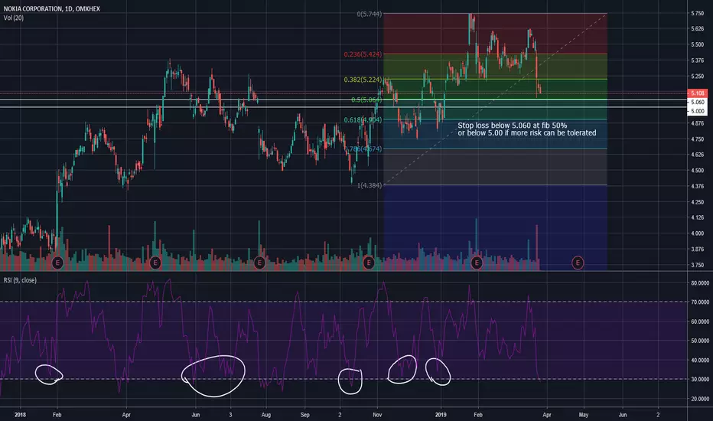This screenshot has width=713, height=421.
Task: Click the 'or below 5.00 if more risk' note line
Action: [x=527, y=133]
